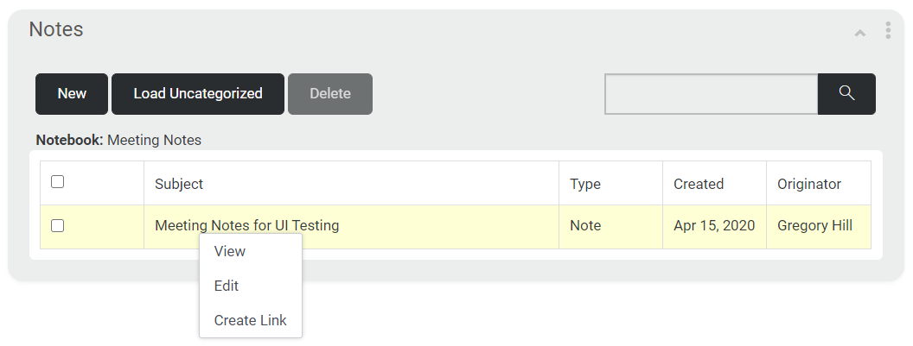The width and height of the screenshot is (913, 346).
Task: Click the Apr 15, 2020 created date cell
Action: pos(714,225)
